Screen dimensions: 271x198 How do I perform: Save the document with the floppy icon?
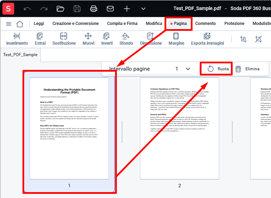[77, 9]
